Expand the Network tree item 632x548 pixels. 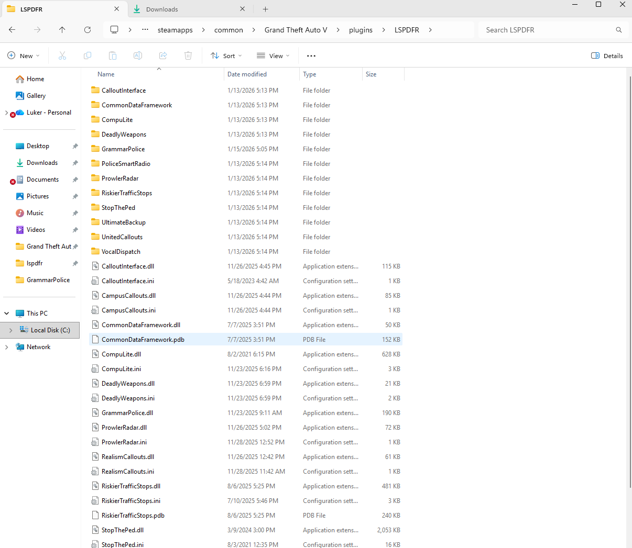point(6,347)
